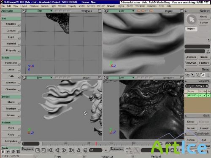Click the point snap icon
Screen dimensions: 211x158
[192, 75]
